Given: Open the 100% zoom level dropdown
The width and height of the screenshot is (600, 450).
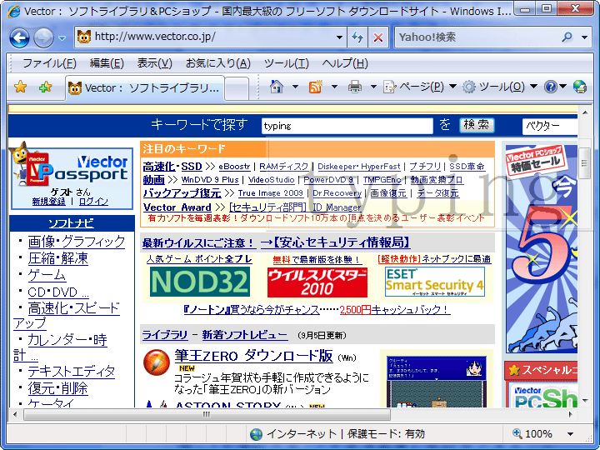Looking at the screenshot, I should [570, 434].
